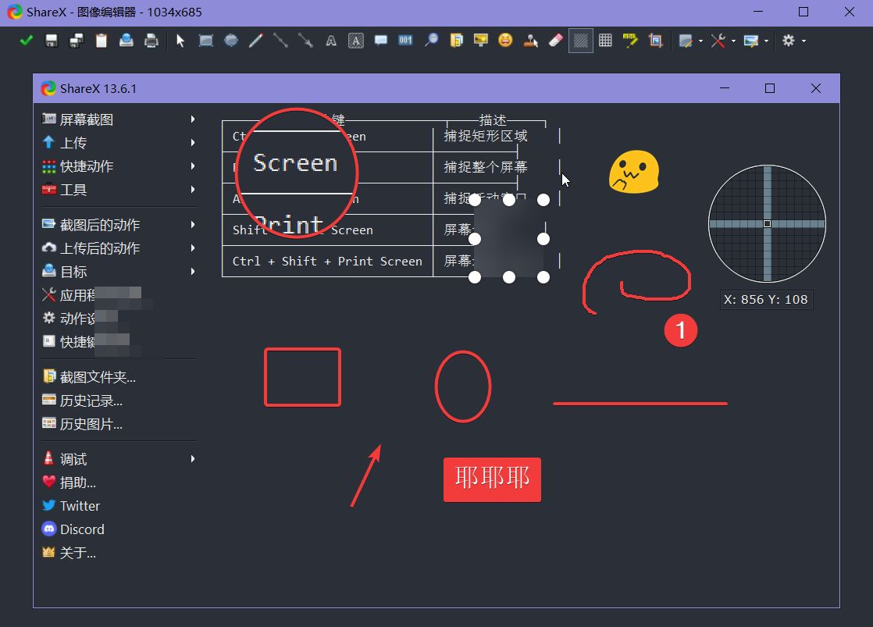Image resolution: width=873 pixels, height=627 pixels.
Task: Choose the Text outline tool
Action: tap(331, 41)
